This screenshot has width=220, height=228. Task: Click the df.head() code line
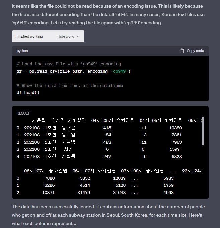coord(28,92)
